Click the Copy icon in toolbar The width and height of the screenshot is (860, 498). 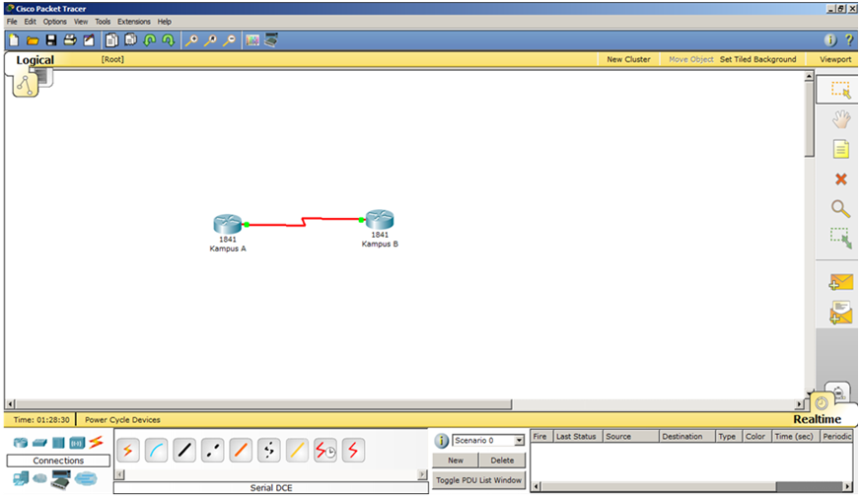tap(111, 40)
